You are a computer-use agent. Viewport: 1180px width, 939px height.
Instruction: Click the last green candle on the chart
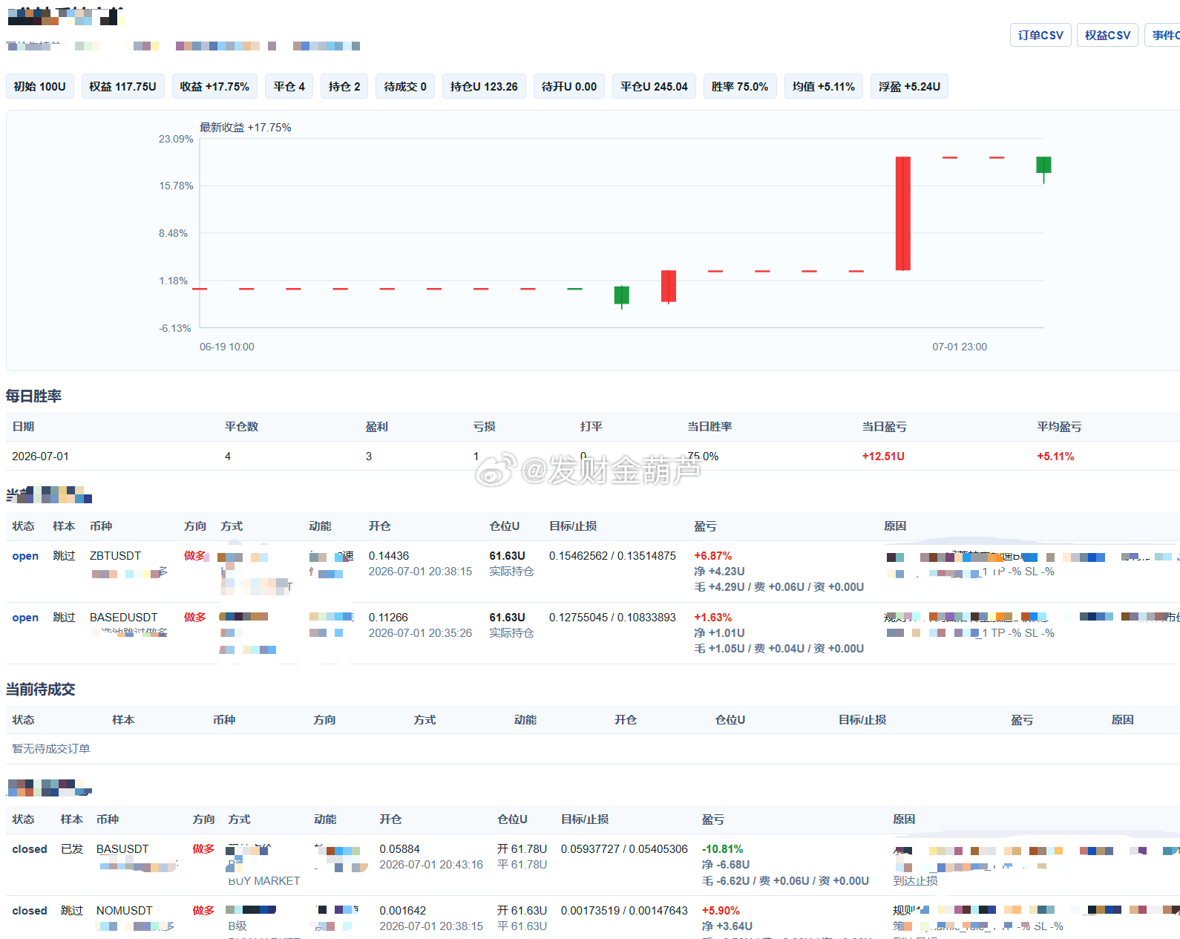coord(1043,166)
